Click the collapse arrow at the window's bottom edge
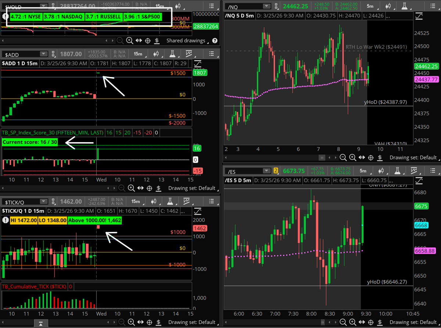Screen dimensions: 441x328 40,324
